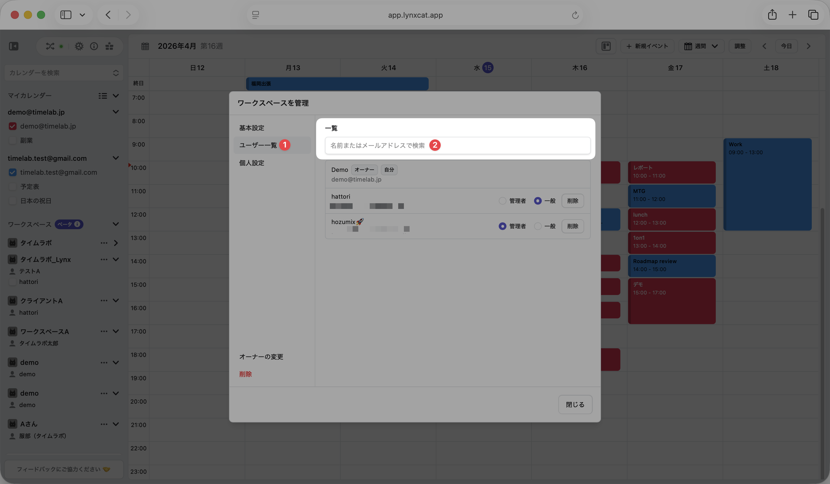Click the my calendars list view icon
830x484 pixels.
tap(103, 95)
